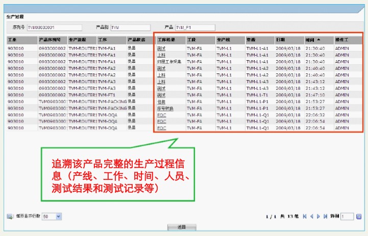Click the go button beside page number field
The width and height of the screenshot is (368, 236).
click(359, 217)
